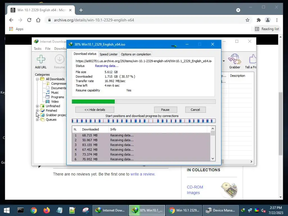
Task: Open the Tasks menu in IDM
Action: point(37,48)
